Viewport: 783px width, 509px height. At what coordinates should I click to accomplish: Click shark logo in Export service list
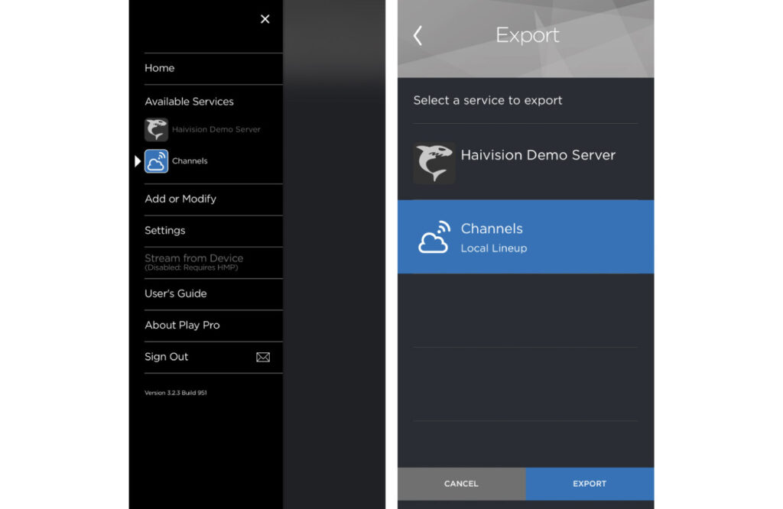[x=434, y=164]
